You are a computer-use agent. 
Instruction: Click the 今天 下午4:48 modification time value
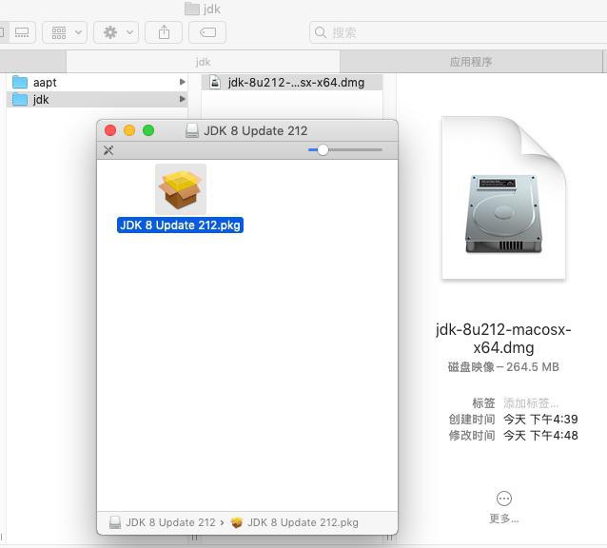[540, 436]
